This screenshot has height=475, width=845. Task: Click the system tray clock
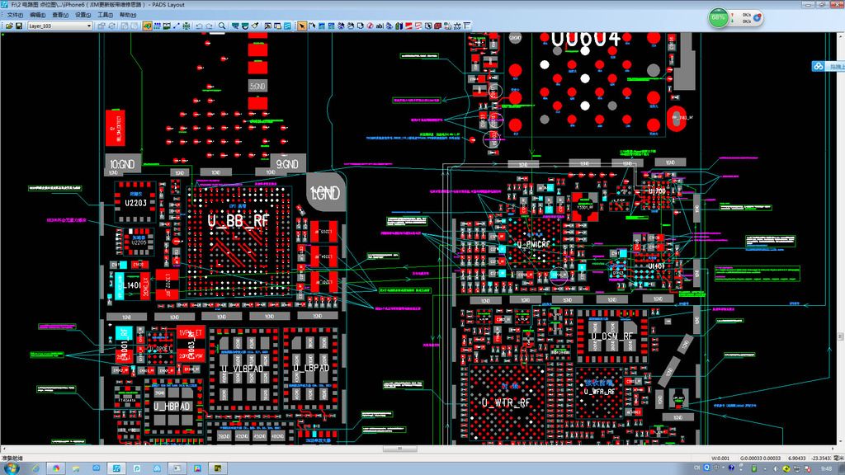pyautogui.click(x=826, y=468)
